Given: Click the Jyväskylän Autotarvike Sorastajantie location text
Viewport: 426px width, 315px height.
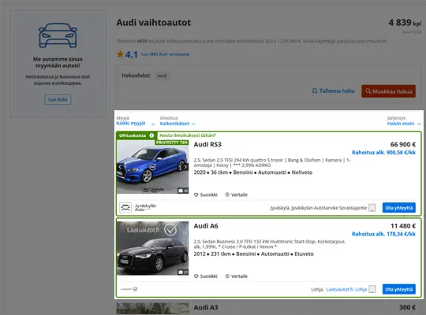Looking at the screenshot, I should [x=319, y=208].
